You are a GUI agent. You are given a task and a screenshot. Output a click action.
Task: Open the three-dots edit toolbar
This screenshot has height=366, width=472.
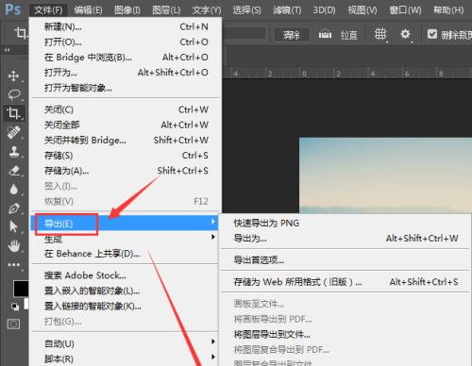pos(13,265)
